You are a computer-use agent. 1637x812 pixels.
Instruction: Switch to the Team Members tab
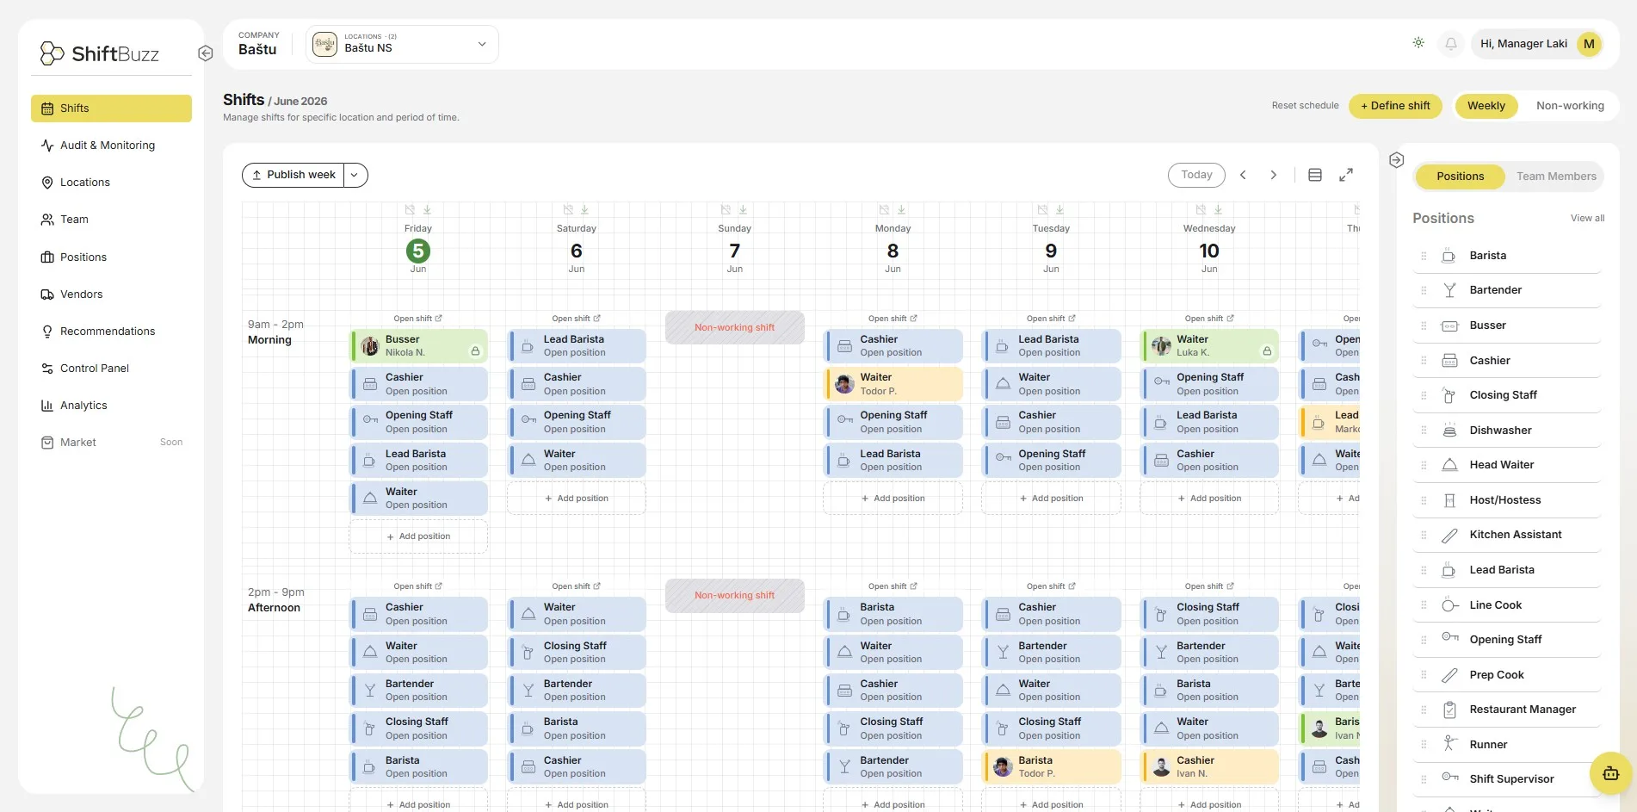click(1556, 177)
